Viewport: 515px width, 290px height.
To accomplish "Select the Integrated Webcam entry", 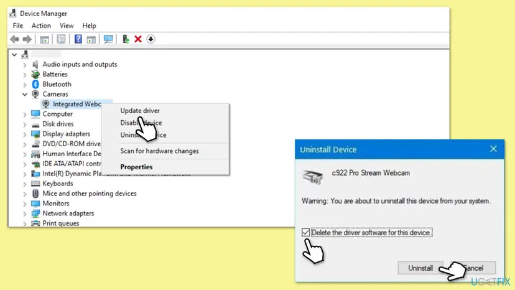I will coord(77,104).
